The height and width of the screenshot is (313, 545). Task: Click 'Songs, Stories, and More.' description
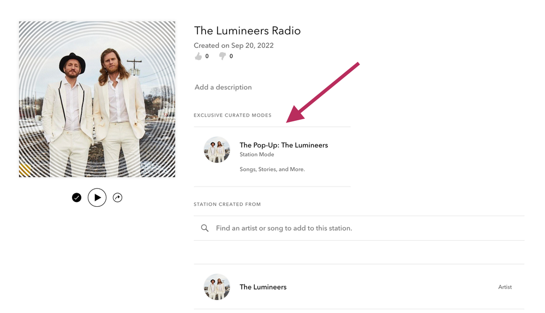coord(272,169)
